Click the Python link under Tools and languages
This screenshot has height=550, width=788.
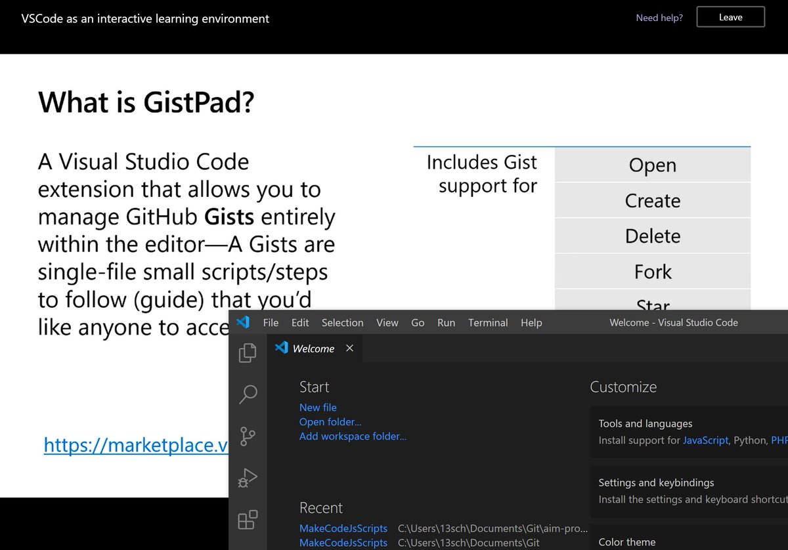point(749,440)
